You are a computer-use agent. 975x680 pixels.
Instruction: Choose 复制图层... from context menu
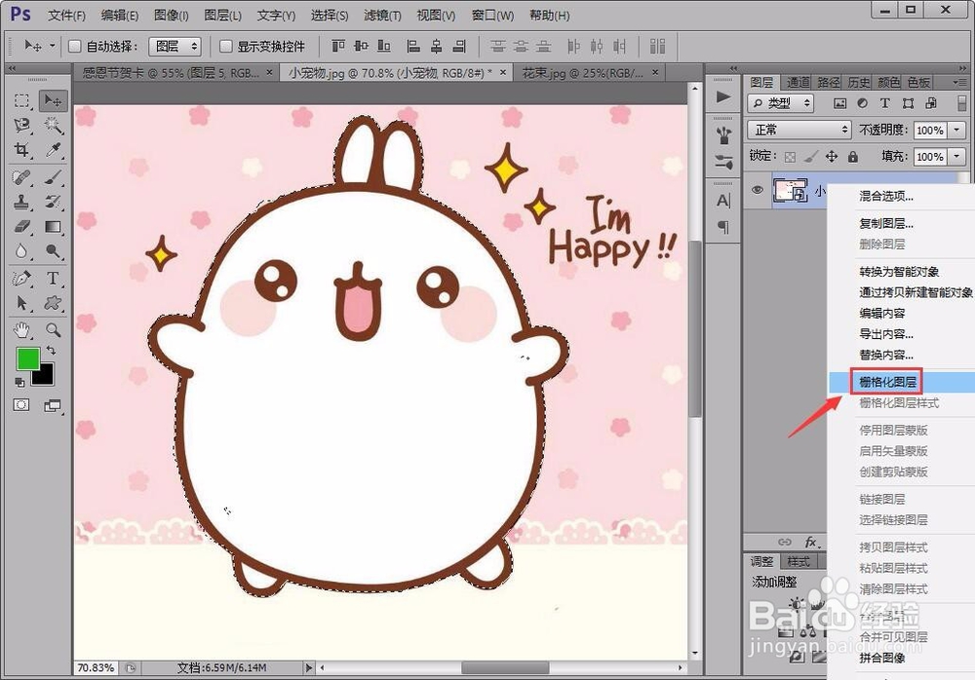[886, 223]
